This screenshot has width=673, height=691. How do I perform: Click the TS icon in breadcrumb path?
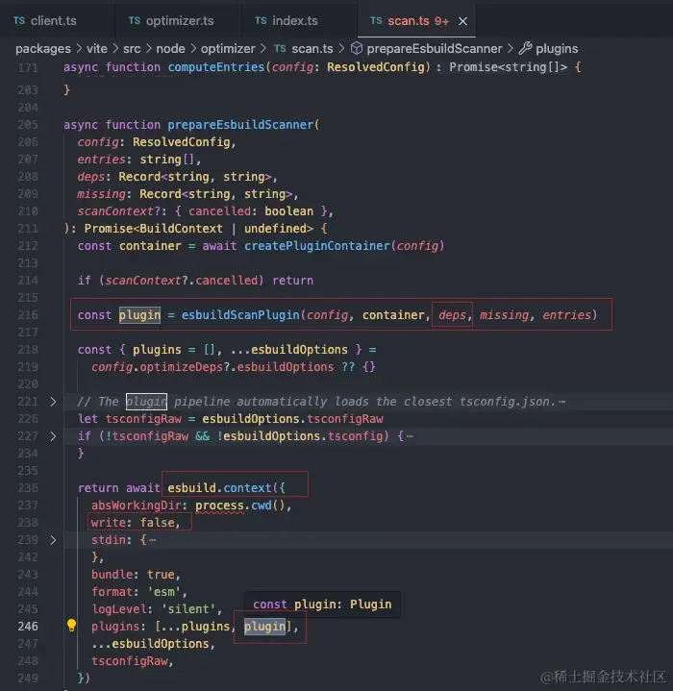pos(280,48)
